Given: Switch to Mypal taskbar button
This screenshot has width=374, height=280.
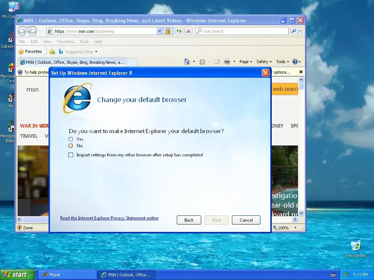Looking at the screenshot, I should pos(67,275).
